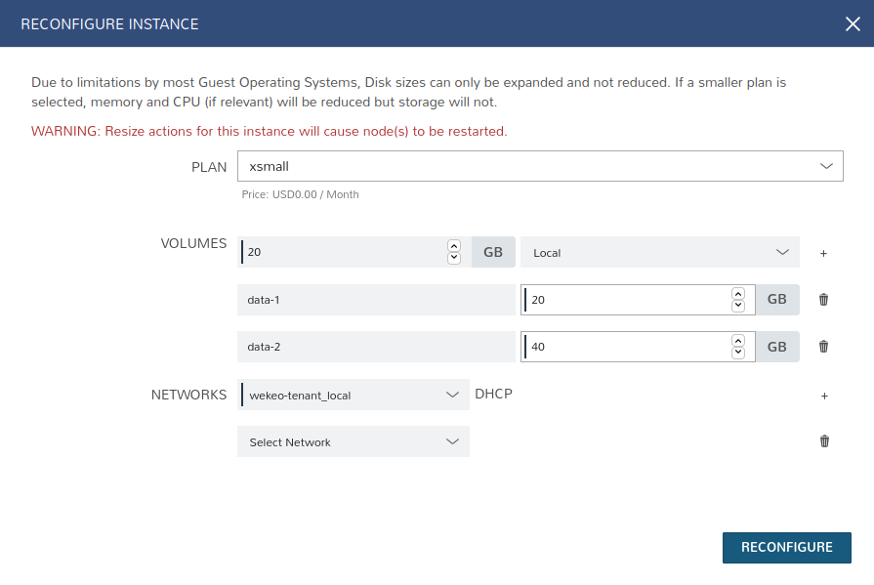Open the Plan dropdown showing xsmall
The height and width of the screenshot is (585, 874).
[540, 166]
